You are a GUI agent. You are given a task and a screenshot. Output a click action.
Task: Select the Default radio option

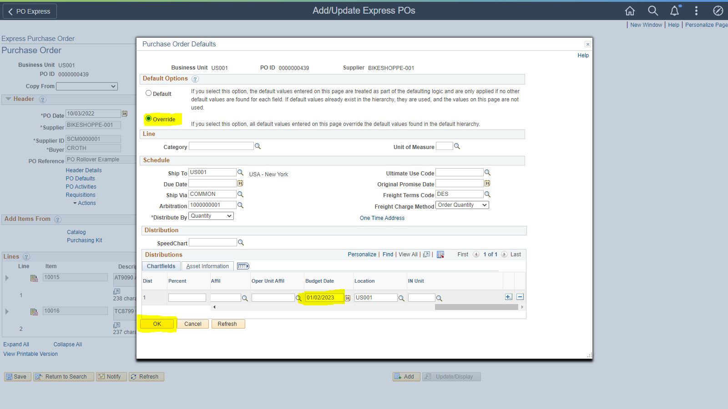(x=148, y=93)
